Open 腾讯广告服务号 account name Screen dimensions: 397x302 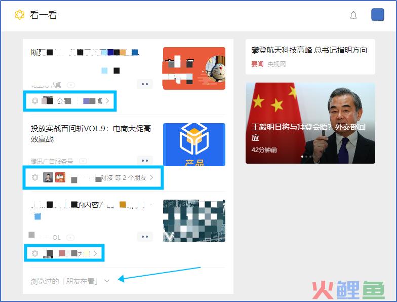point(52,161)
